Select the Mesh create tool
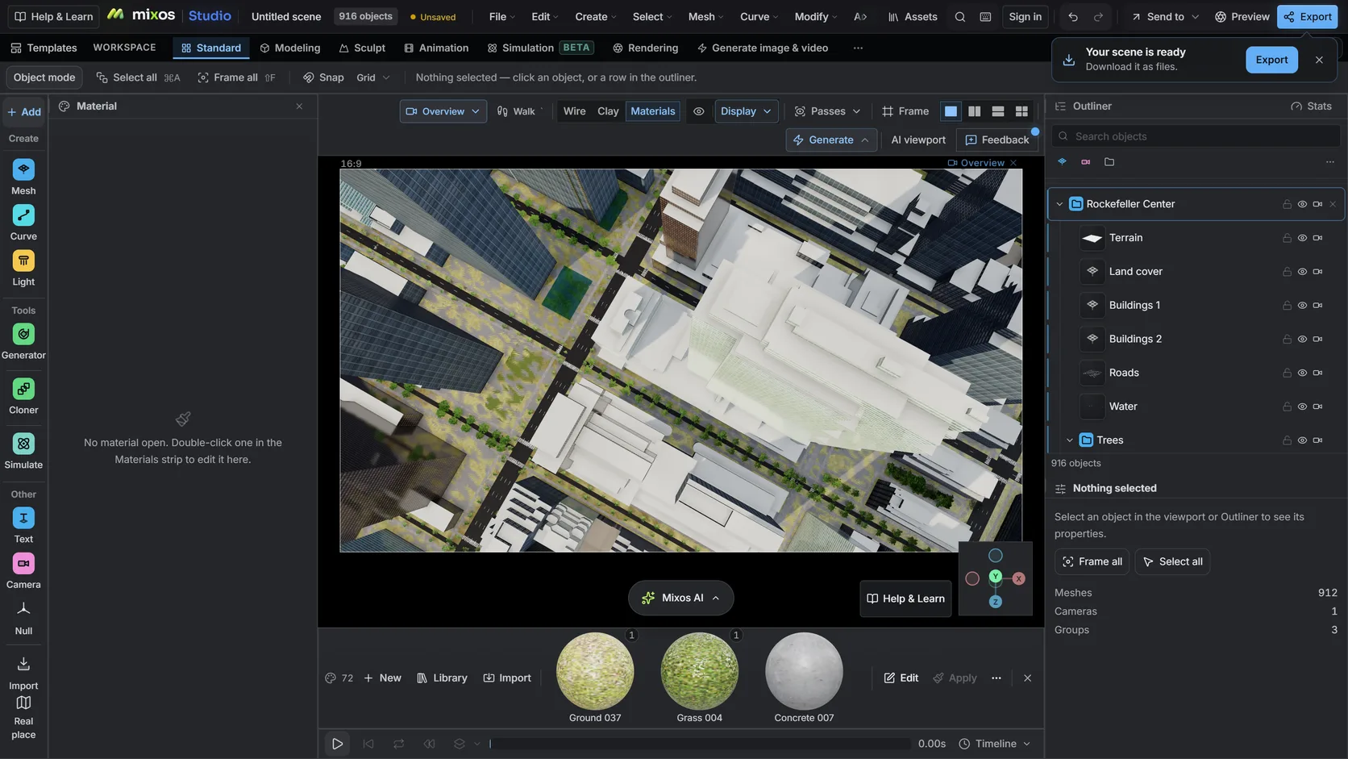 point(23,177)
